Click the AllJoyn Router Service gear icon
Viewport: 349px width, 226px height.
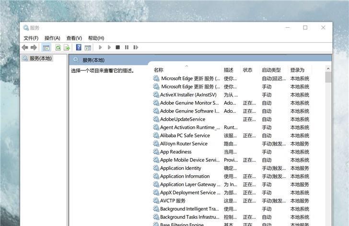tap(156, 144)
